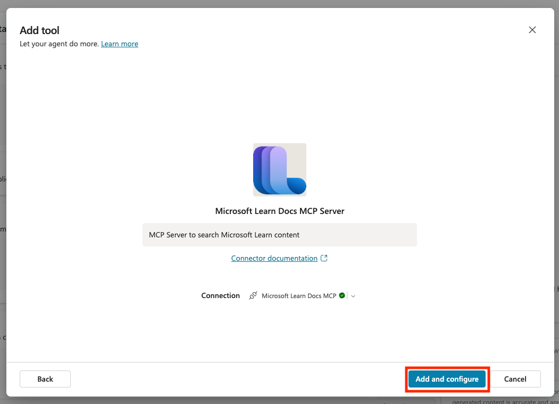Click the subtitle Let your agent do more
This screenshot has height=404, width=559.
point(59,44)
